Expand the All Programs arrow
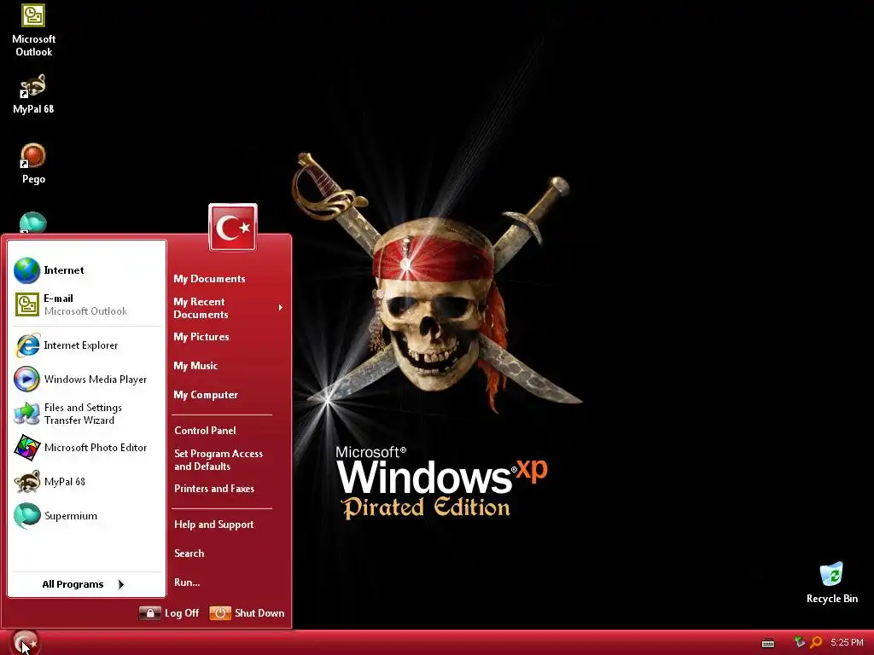874x655 pixels. click(x=121, y=584)
